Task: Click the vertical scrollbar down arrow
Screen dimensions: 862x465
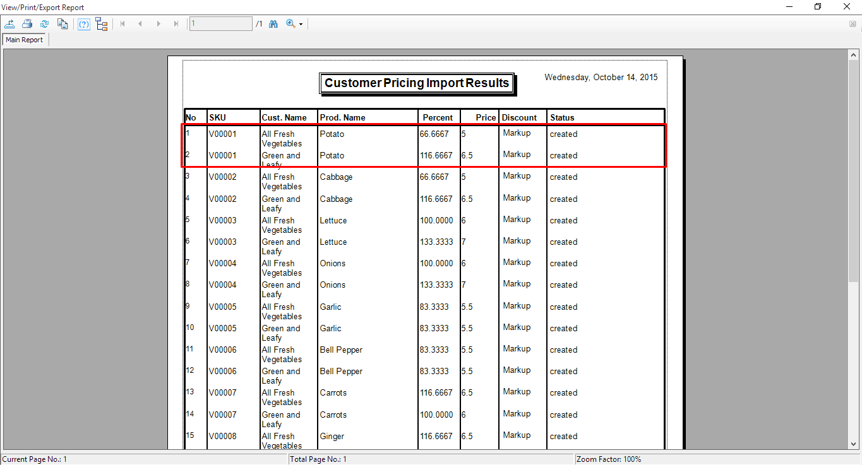Action: tap(853, 444)
